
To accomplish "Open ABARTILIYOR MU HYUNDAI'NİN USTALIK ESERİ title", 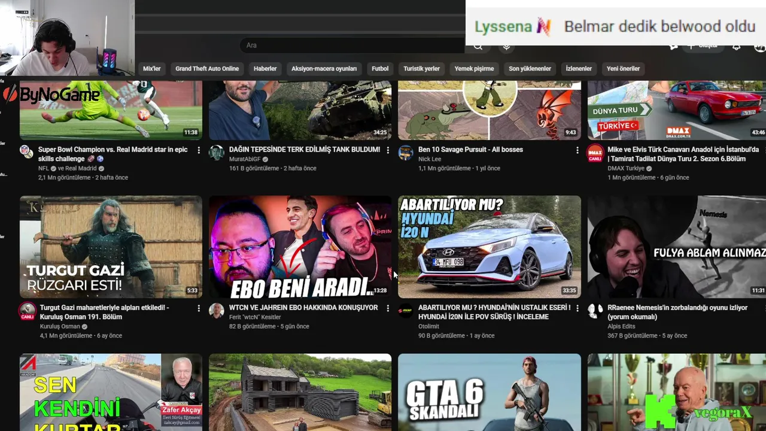I will pyautogui.click(x=494, y=312).
